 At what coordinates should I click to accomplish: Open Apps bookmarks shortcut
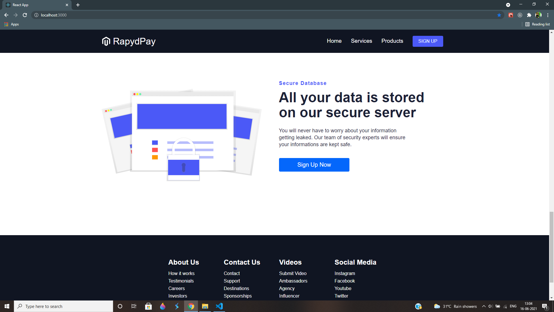tap(12, 24)
